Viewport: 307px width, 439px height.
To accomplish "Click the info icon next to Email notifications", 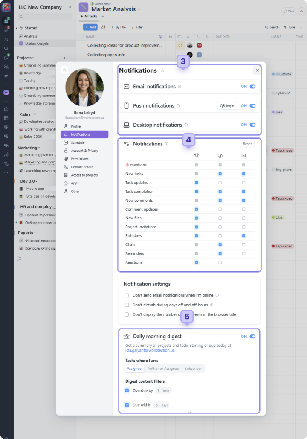I will point(179,87).
